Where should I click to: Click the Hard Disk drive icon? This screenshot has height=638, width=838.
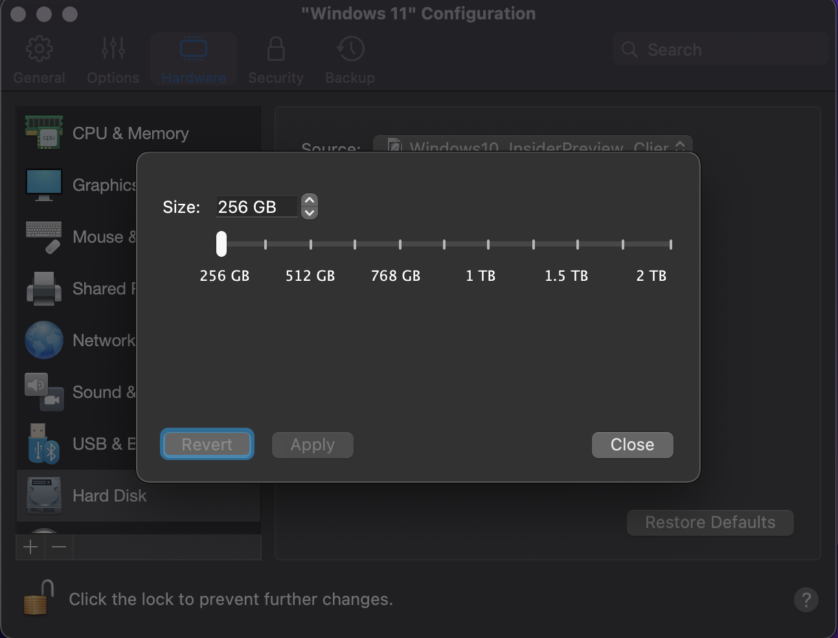click(44, 496)
